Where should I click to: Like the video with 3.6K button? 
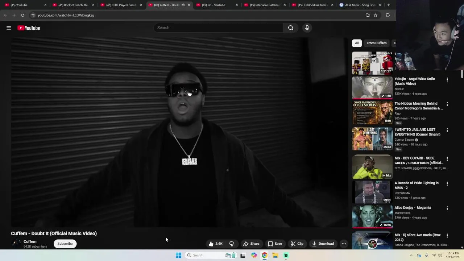(x=215, y=244)
